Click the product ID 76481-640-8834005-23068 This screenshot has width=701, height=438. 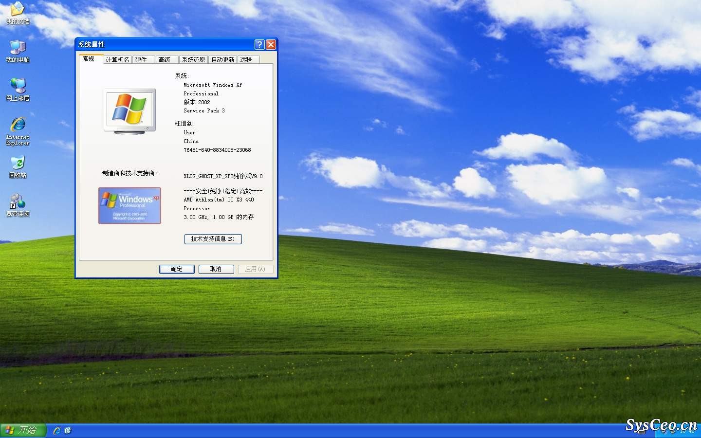217,150
